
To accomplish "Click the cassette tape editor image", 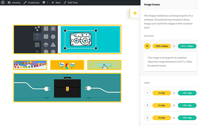I will point(67,39).
